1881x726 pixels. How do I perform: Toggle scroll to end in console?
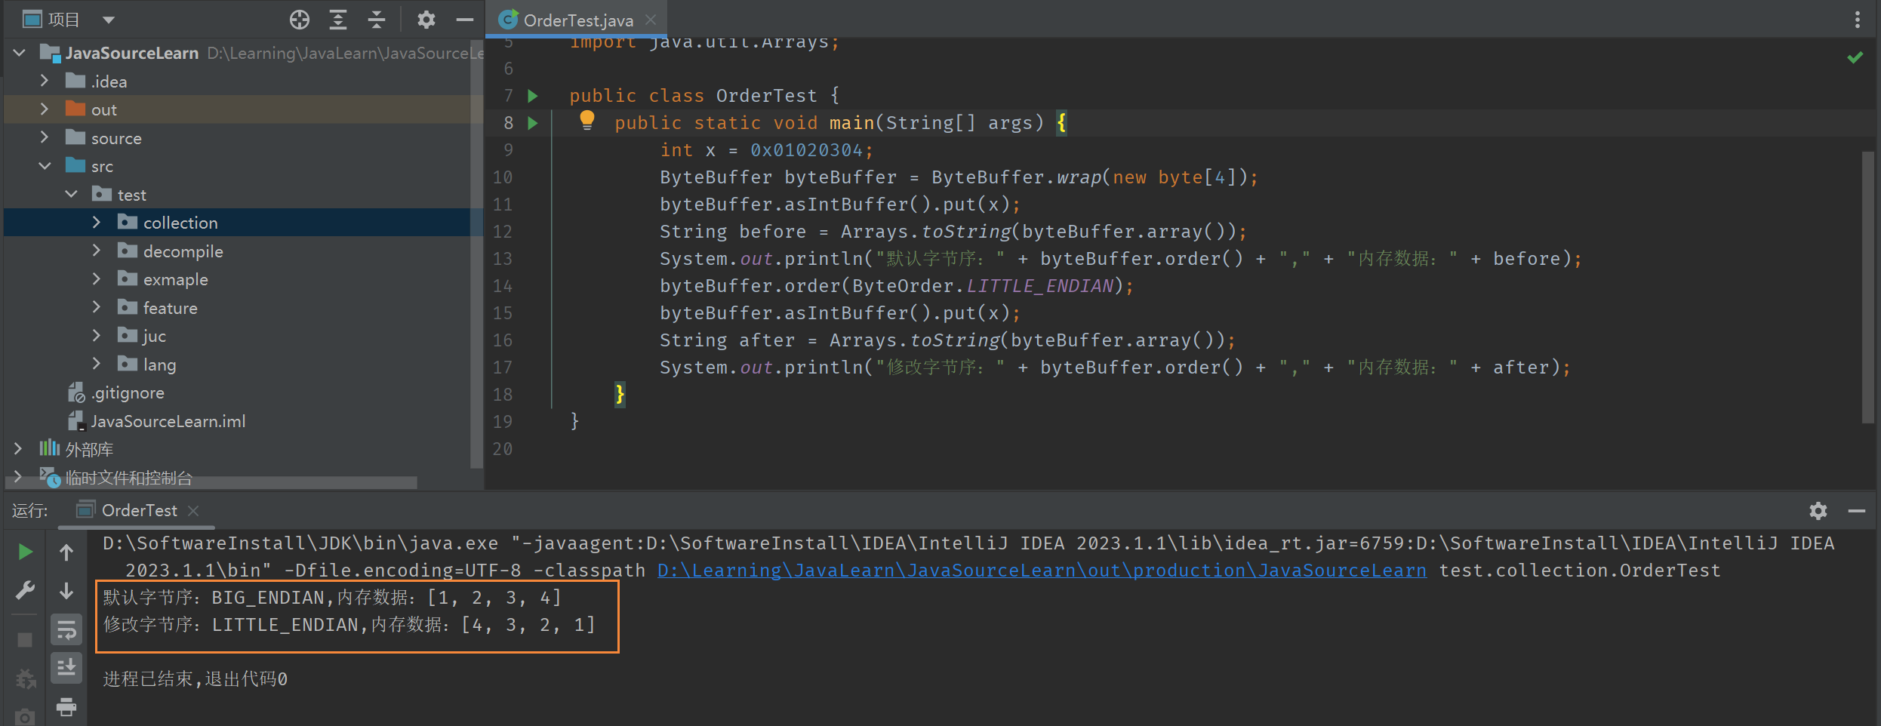66,668
